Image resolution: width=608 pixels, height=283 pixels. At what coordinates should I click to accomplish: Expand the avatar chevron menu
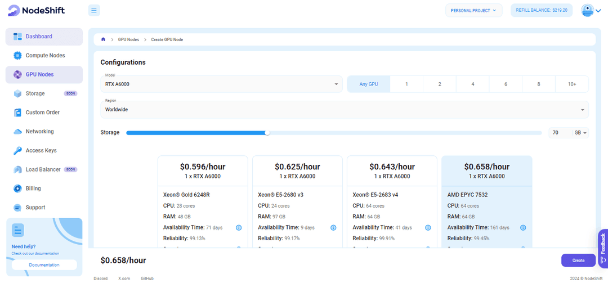click(598, 11)
